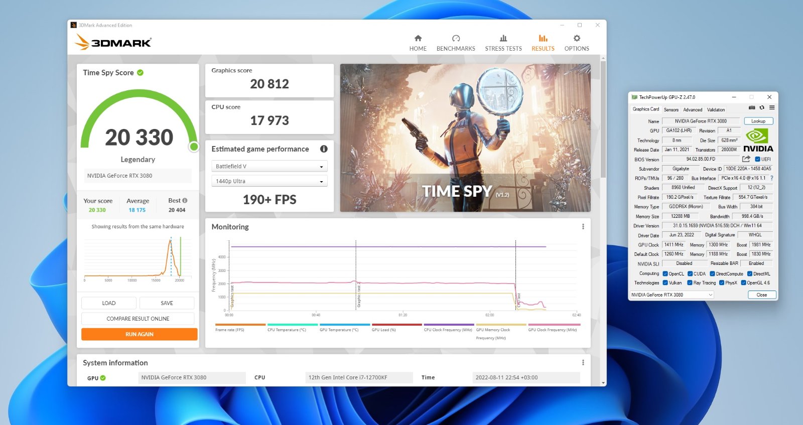Viewport: 803px width, 425px height.
Task: Expand the GPU selector dropdown in GPU-Z
Action: (x=672, y=295)
